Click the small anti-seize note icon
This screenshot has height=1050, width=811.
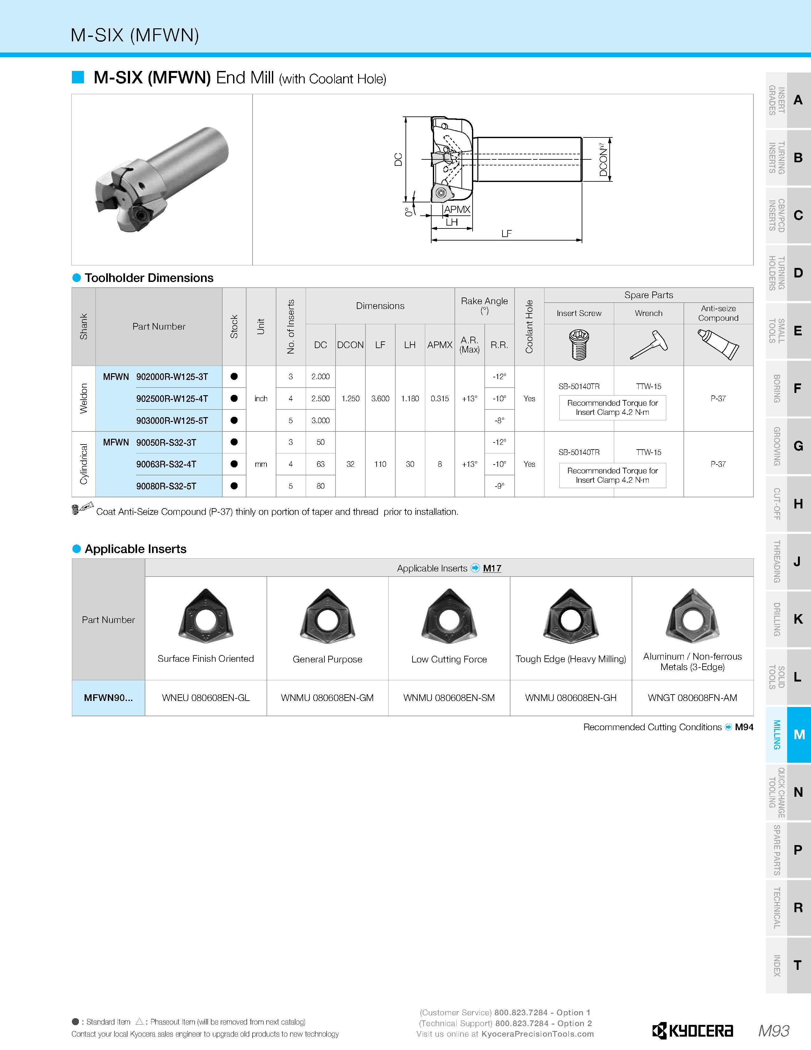[83, 509]
